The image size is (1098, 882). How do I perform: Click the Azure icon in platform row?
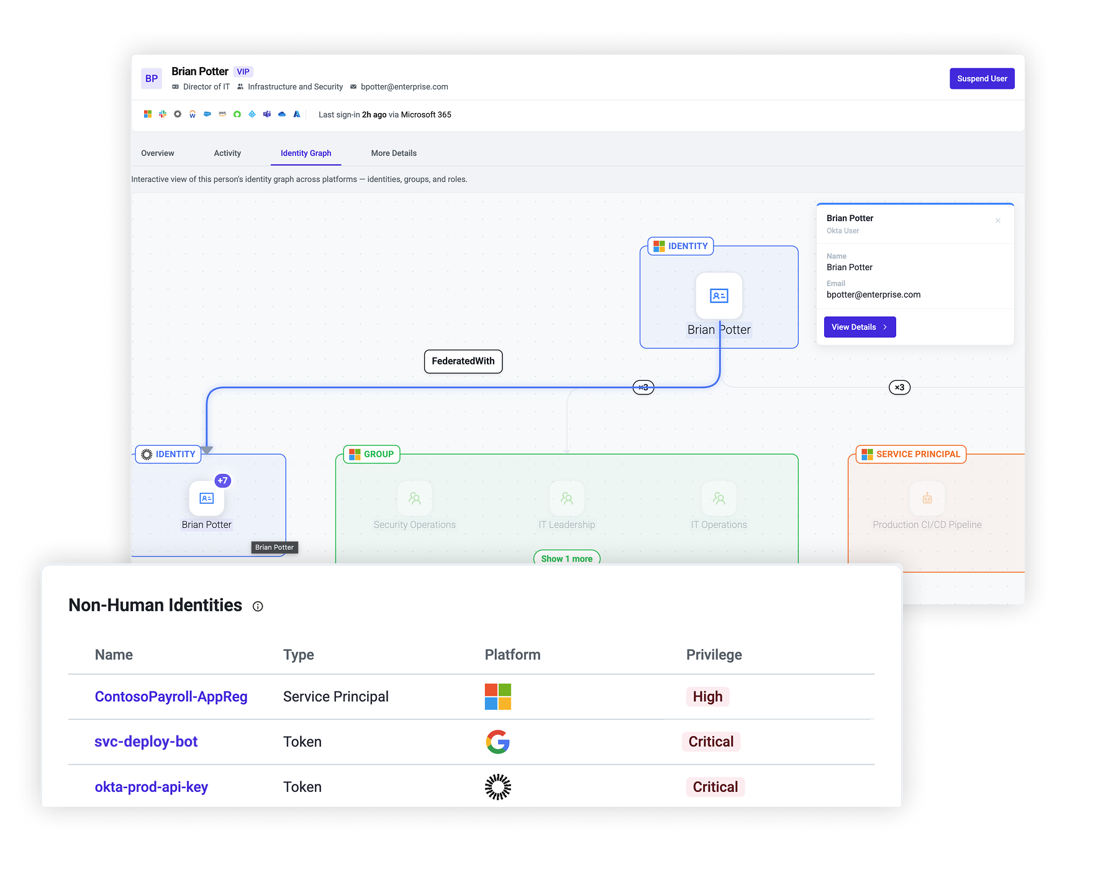297,114
